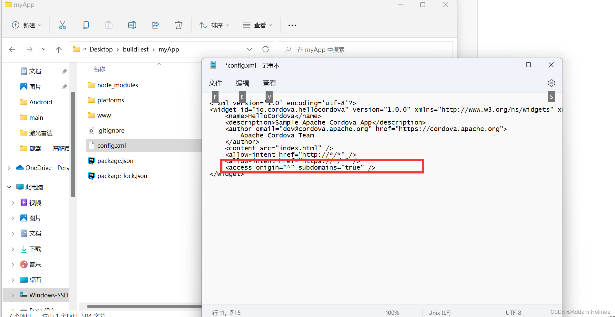615x317 pixels.
Task: Click inside the myApp search field
Action: tap(355, 49)
